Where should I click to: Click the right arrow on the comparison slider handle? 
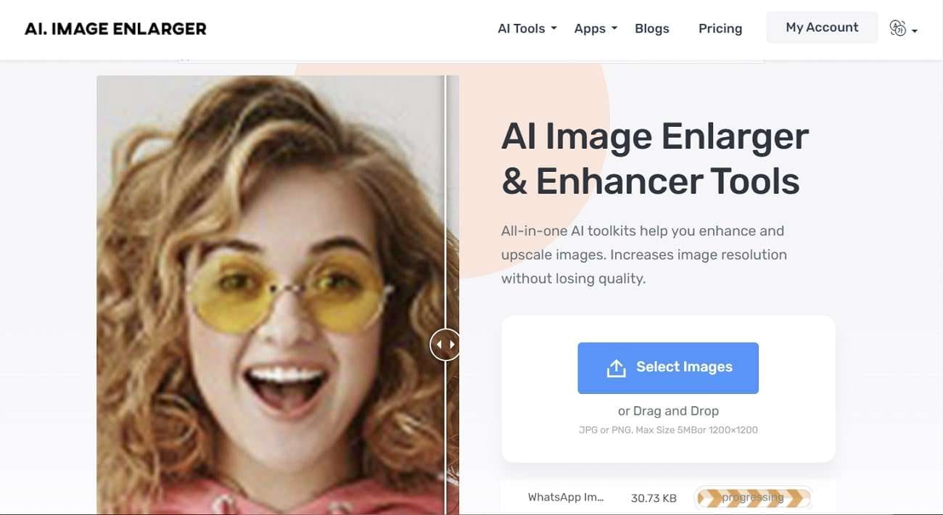451,345
